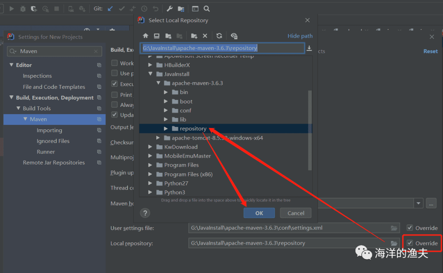Toggle the 'Use p' checkbox
Image resolution: width=443 pixels, height=273 pixels.
pos(114,73)
